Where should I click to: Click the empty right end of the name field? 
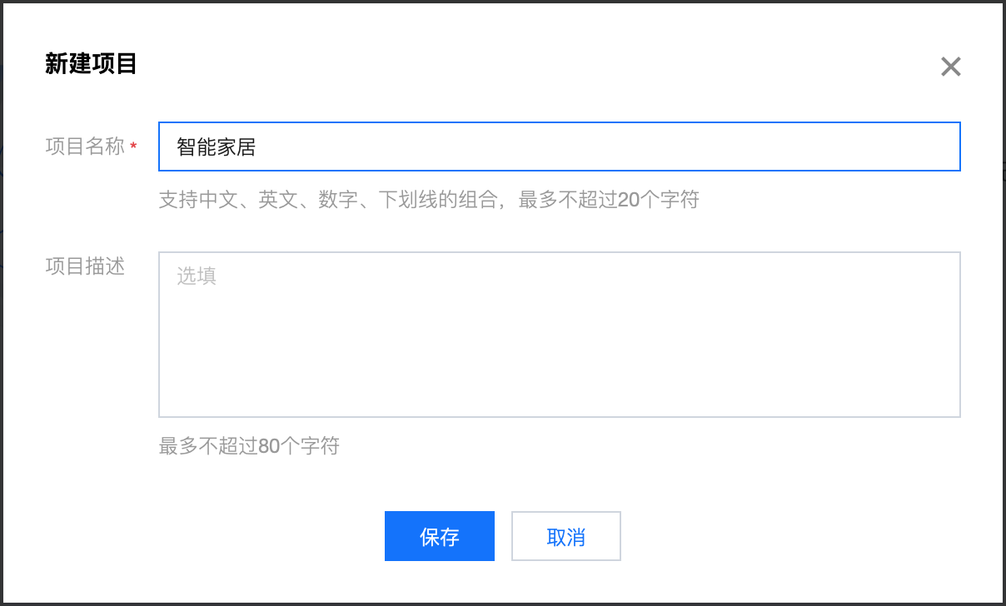[x=874, y=147]
